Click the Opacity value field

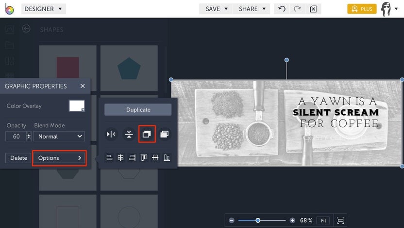click(16, 137)
